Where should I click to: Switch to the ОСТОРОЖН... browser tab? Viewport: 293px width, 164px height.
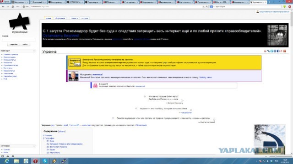(x=75, y=2)
